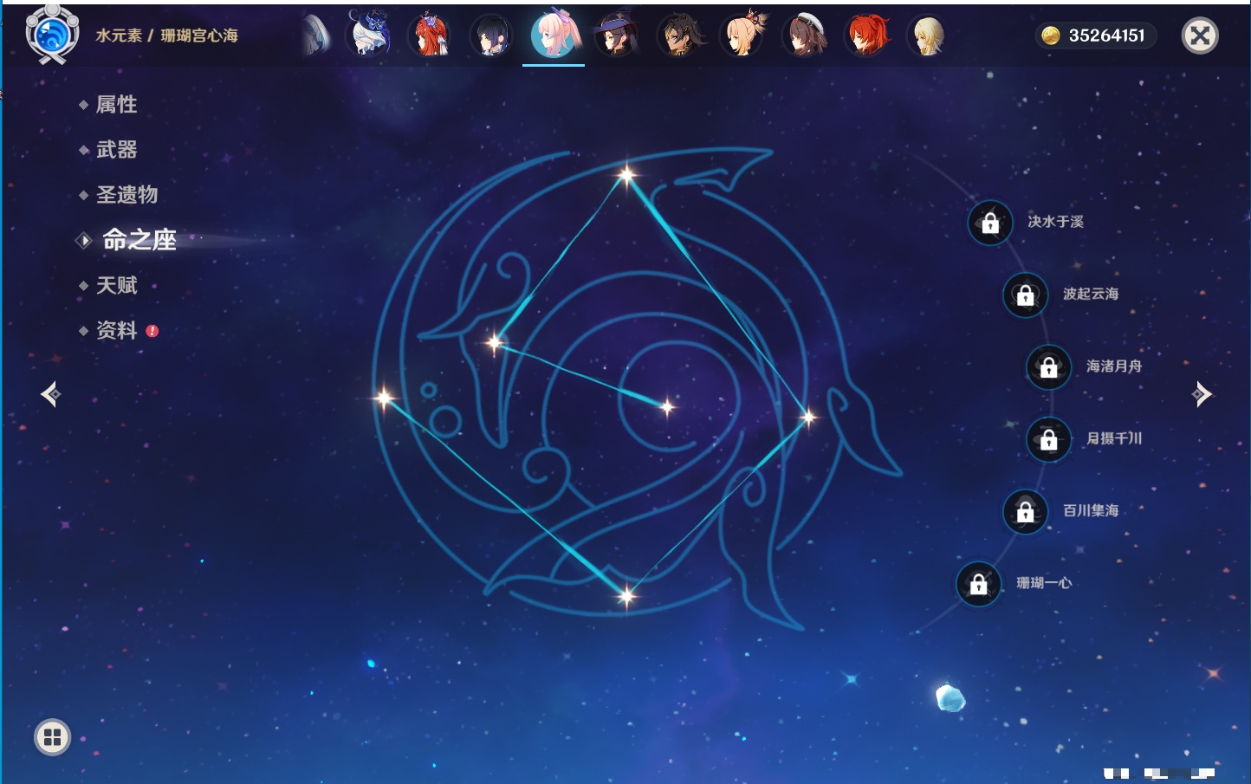Click the gold Mora coin icon
Screen dimensions: 1251x784
1051,36
